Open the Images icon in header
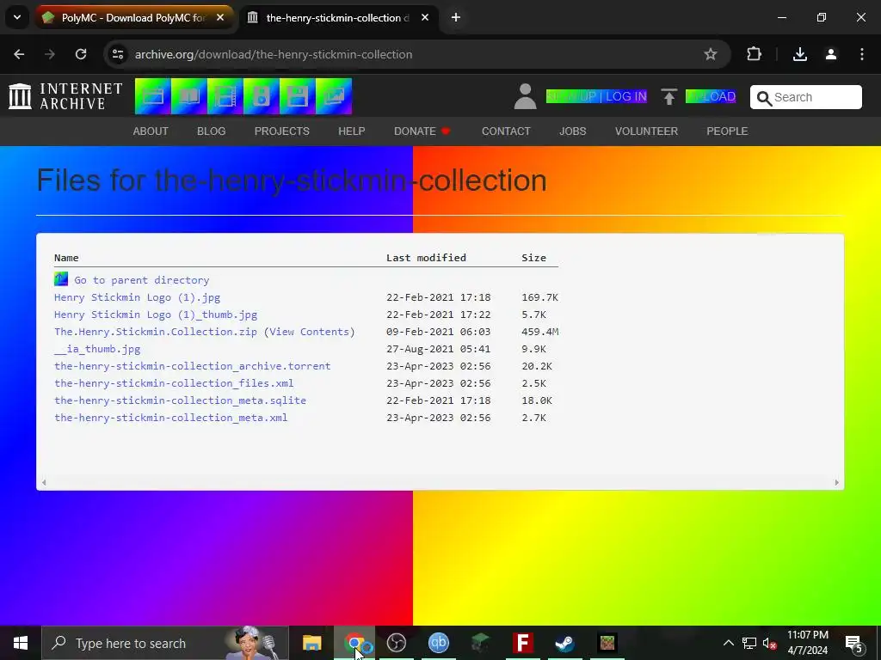Screen dimensions: 881x660 click(334, 96)
